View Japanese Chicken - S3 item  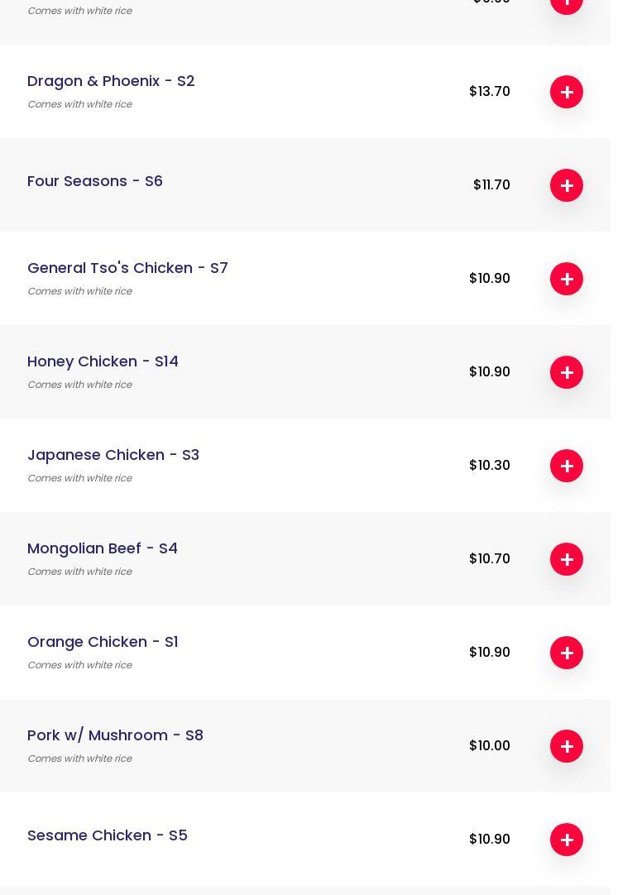click(113, 455)
